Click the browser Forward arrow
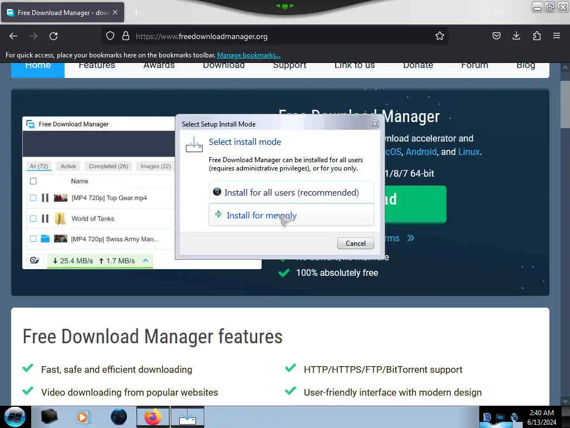The height and width of the screenshot is (428, 570). (x=33, y=36)
